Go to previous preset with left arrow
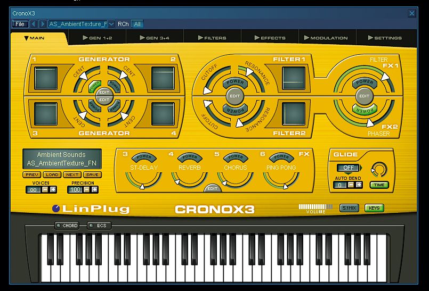The height and width of the screenshot is (291, 429). point(34,24)
